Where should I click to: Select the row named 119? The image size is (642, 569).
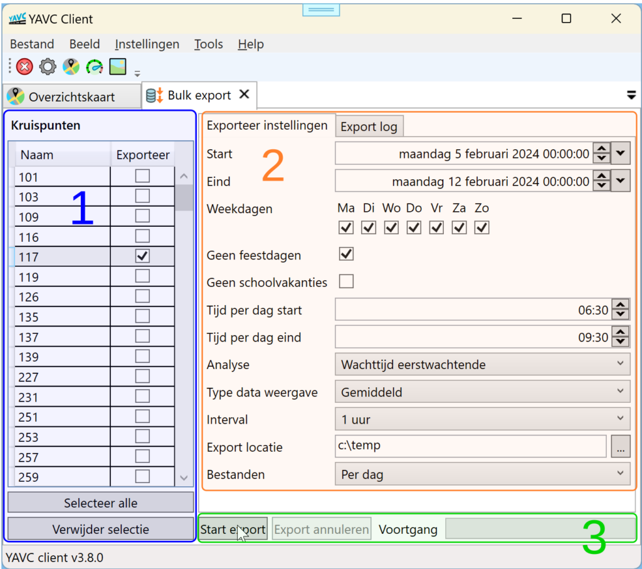pos(94,277)
